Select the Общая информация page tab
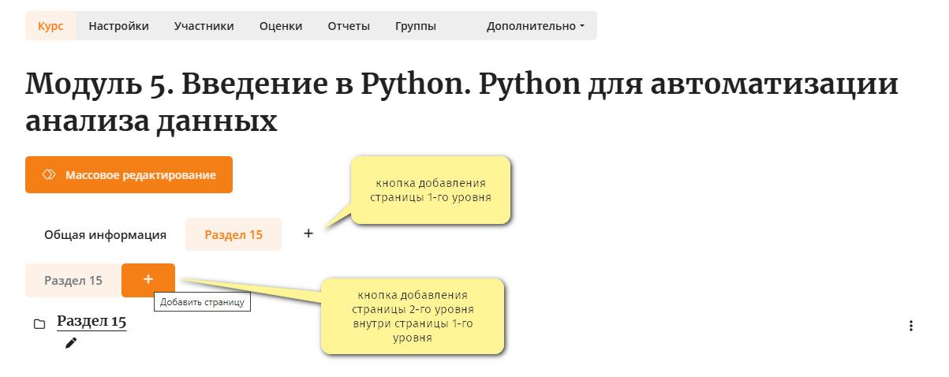The height and width of the screenshot is (377, 949). [105, 234]
